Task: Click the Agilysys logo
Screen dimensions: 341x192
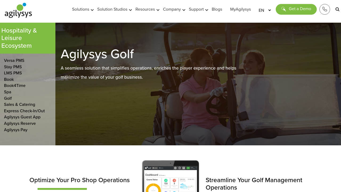Action: click(x=18, y=10)
